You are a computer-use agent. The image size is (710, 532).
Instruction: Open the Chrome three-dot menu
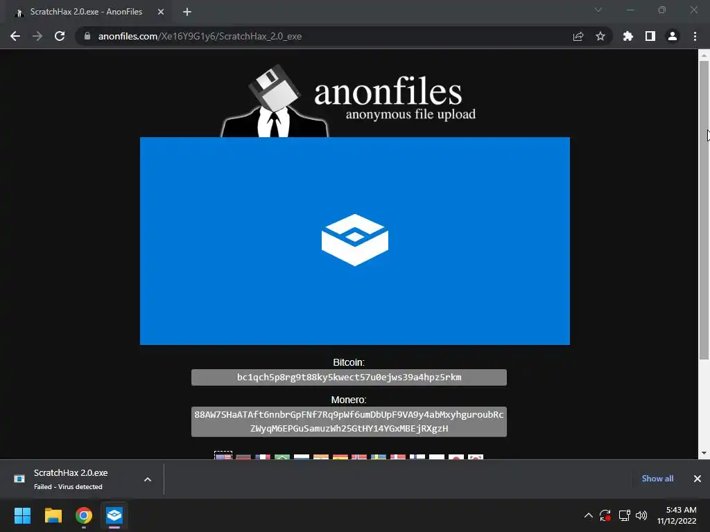point(695,36)
